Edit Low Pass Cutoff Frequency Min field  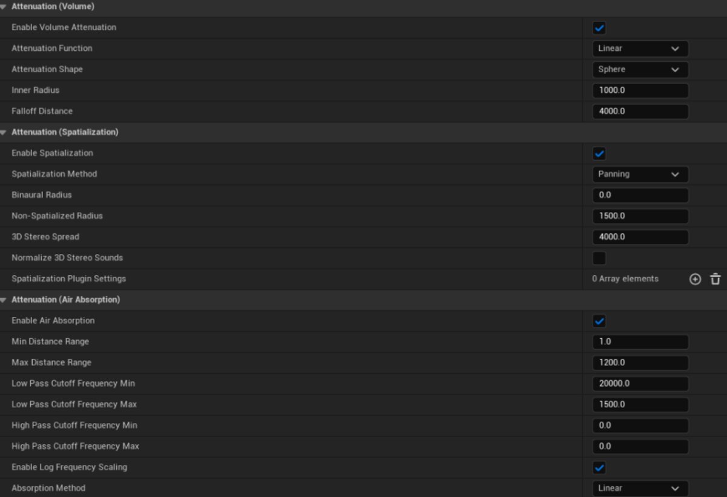[640, 384]
